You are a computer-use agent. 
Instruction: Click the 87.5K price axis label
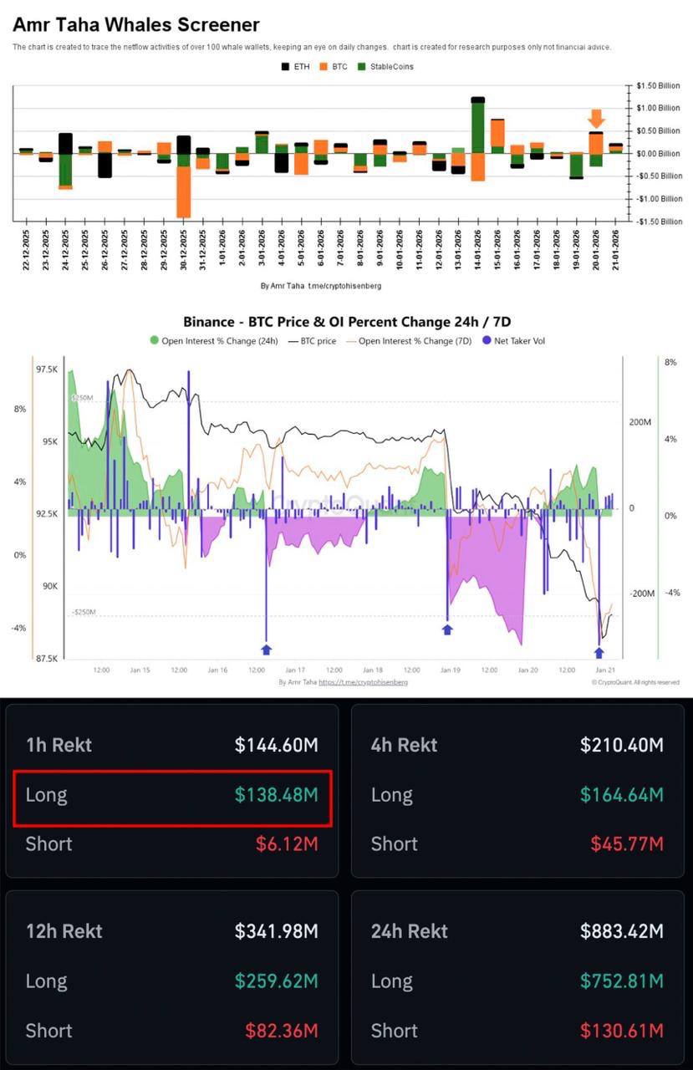click(48, 659)
